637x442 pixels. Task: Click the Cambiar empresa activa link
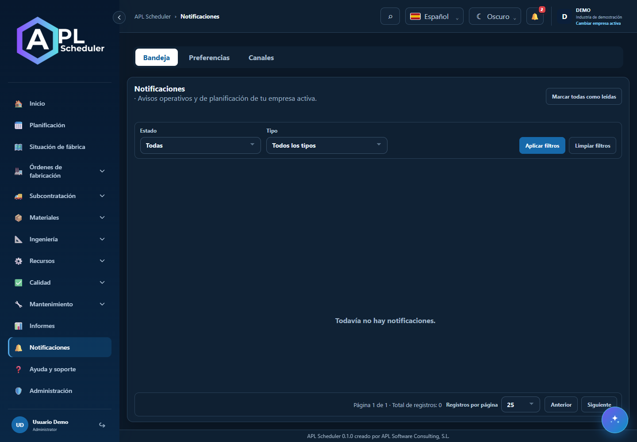[x=598, y=23]
